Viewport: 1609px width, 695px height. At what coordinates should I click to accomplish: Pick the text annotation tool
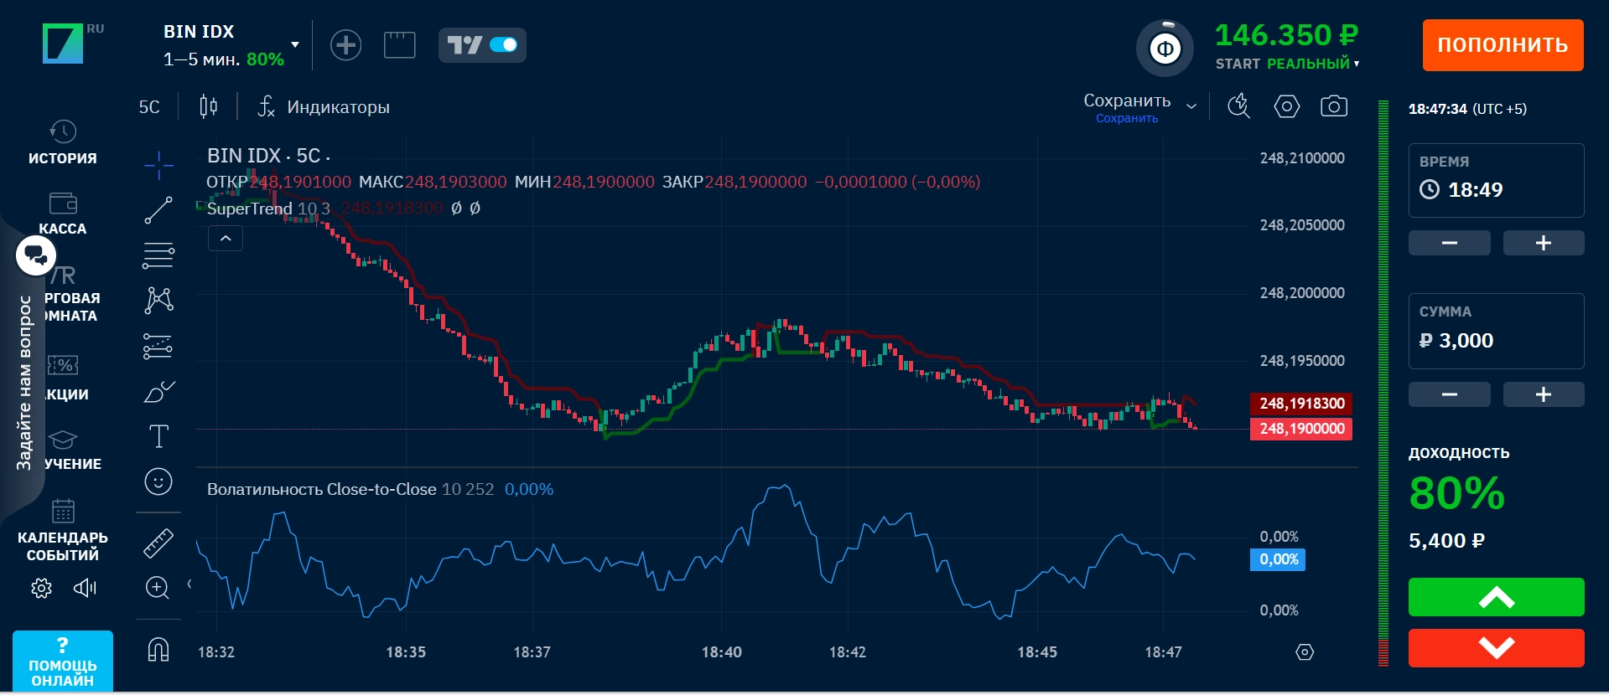[158, 436]
